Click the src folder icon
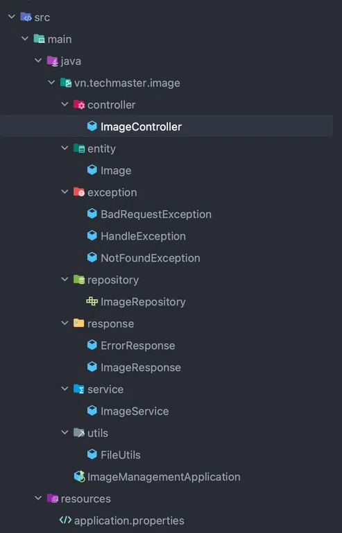 tap(26, 17)
